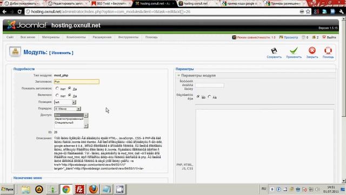Click the browser back arrow
The image size is (346, 195).
[4, 11]
